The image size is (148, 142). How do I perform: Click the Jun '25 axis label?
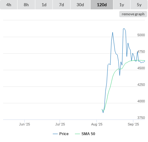click(x=24, y=124)
